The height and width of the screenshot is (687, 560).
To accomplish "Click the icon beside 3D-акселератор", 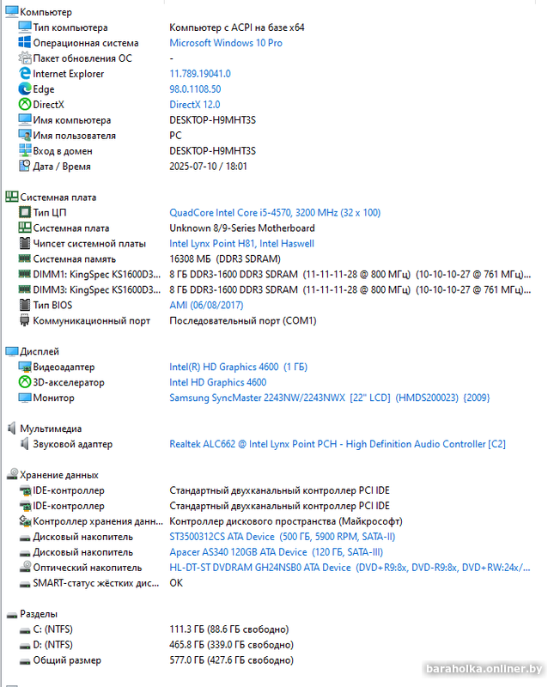I will [x=25, y=382].
